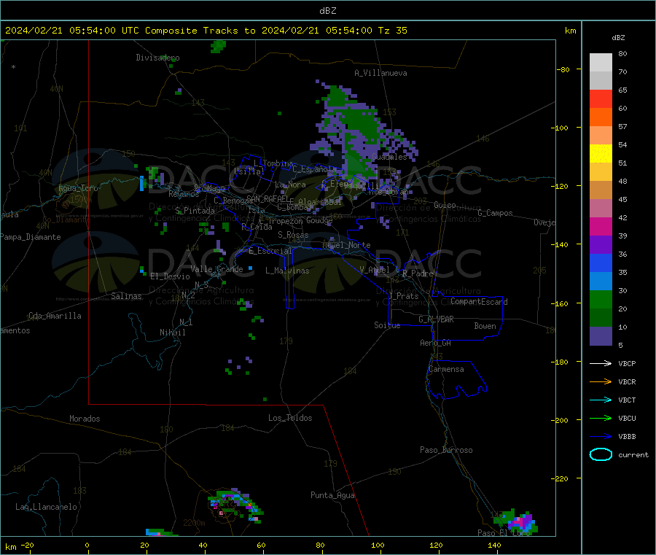This screenshot has width=656, height=555.
Task: Click the '-80' km tick on right axis
Action: [564, 69]
